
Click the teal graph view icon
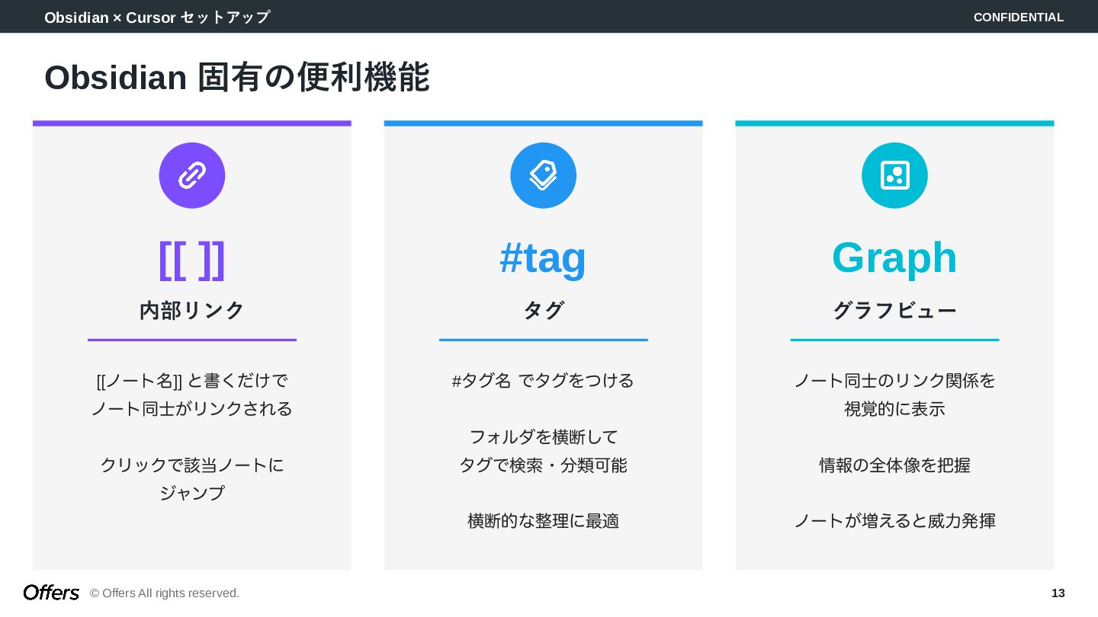(894, 175)
